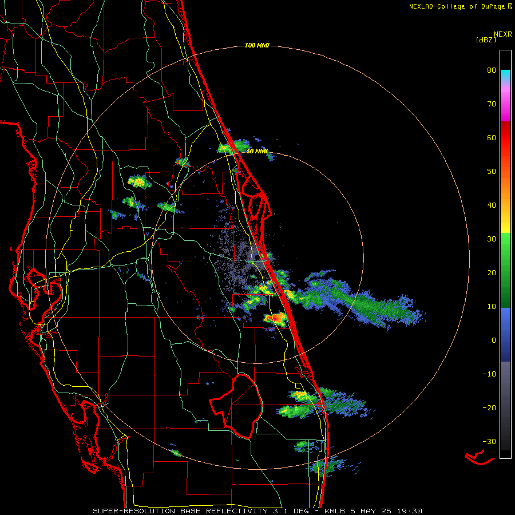Click the 10 value on dBZ scale
Screen dimensions: 515x515
[x=492, y=307]
